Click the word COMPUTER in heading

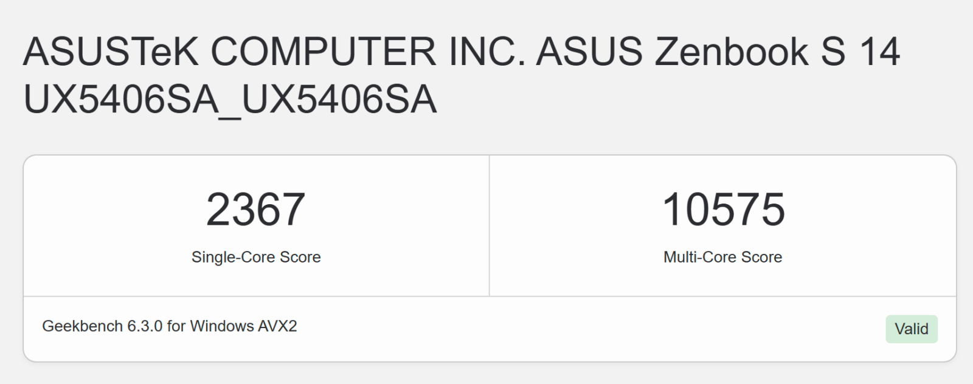(324, 52)
